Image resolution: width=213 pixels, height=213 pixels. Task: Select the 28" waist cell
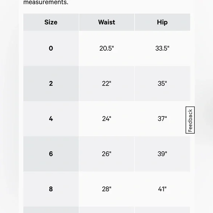pyautogui.click(x=106, y=189)
